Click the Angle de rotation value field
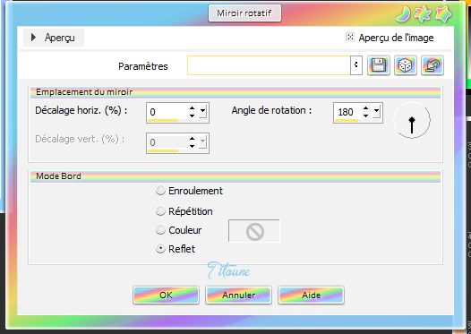The width and height of the screenshot is (471, 334). point(347,112)
